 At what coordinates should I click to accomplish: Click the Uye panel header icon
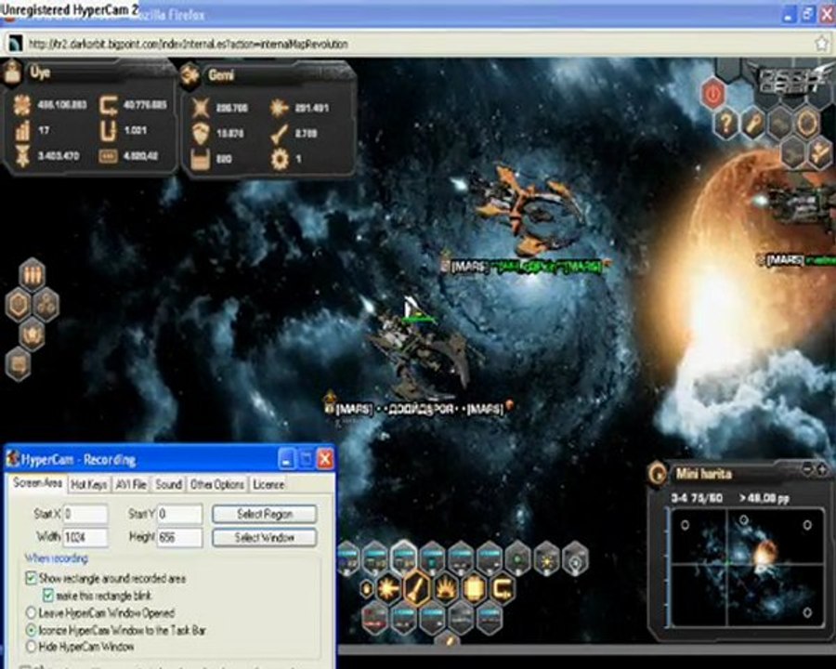[x=13, y=72]
